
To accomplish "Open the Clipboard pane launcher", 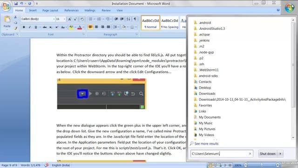I will click(17, 34).
